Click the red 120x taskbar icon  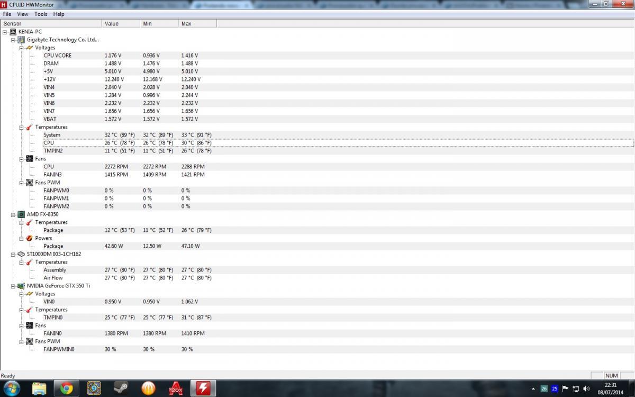(x=176, y=389)
